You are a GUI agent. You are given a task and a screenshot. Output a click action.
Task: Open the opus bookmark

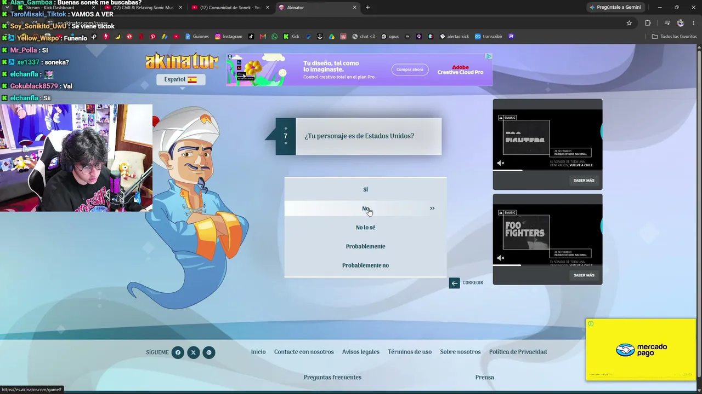click(x=390, y=37)
